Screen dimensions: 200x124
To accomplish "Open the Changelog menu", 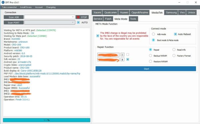I will 51,7.
